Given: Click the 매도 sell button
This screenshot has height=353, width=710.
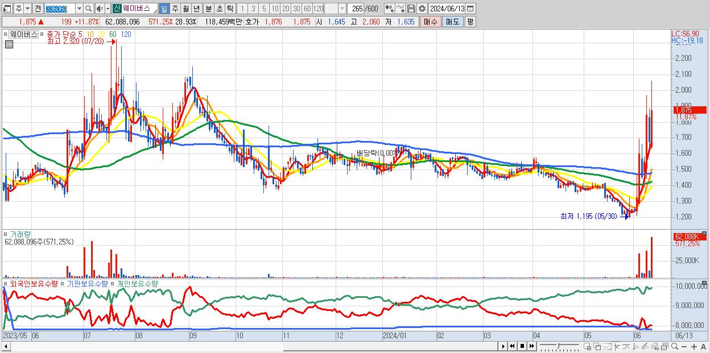Looking at the screenshot, I should click(452, 22).
